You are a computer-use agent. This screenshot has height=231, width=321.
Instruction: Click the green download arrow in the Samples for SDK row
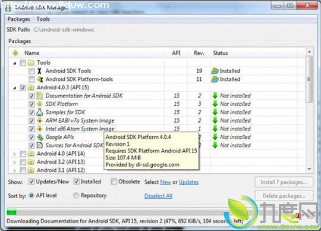click(x=215, y=112)
